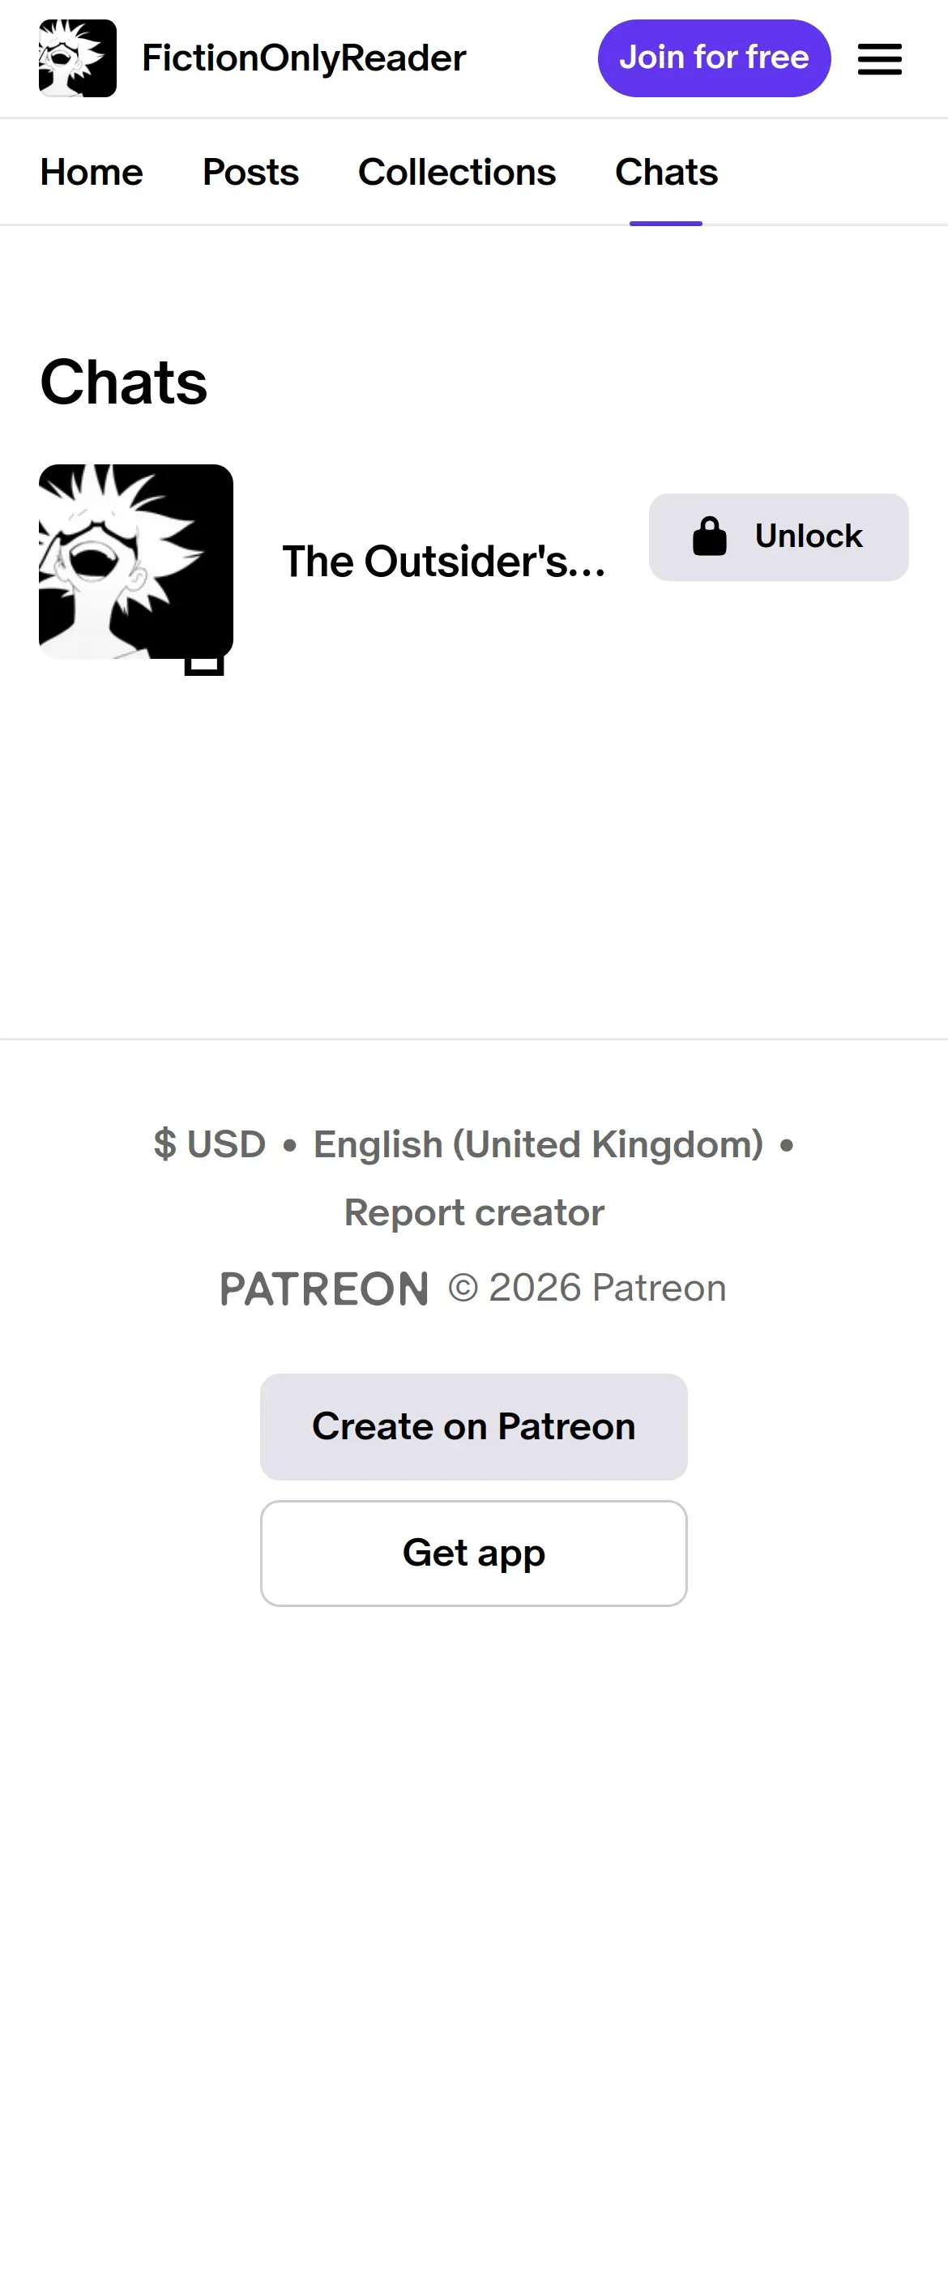The height and width of the screenshot is (2278, 948).
Task: Click the Report creator link
Action: tap(474, 1212)
